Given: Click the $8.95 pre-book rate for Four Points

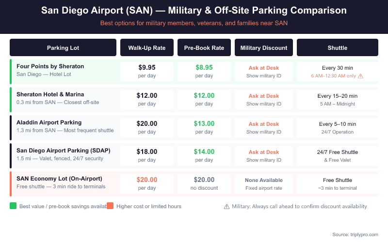Looking at the screenshot, I should coord(204,68).
